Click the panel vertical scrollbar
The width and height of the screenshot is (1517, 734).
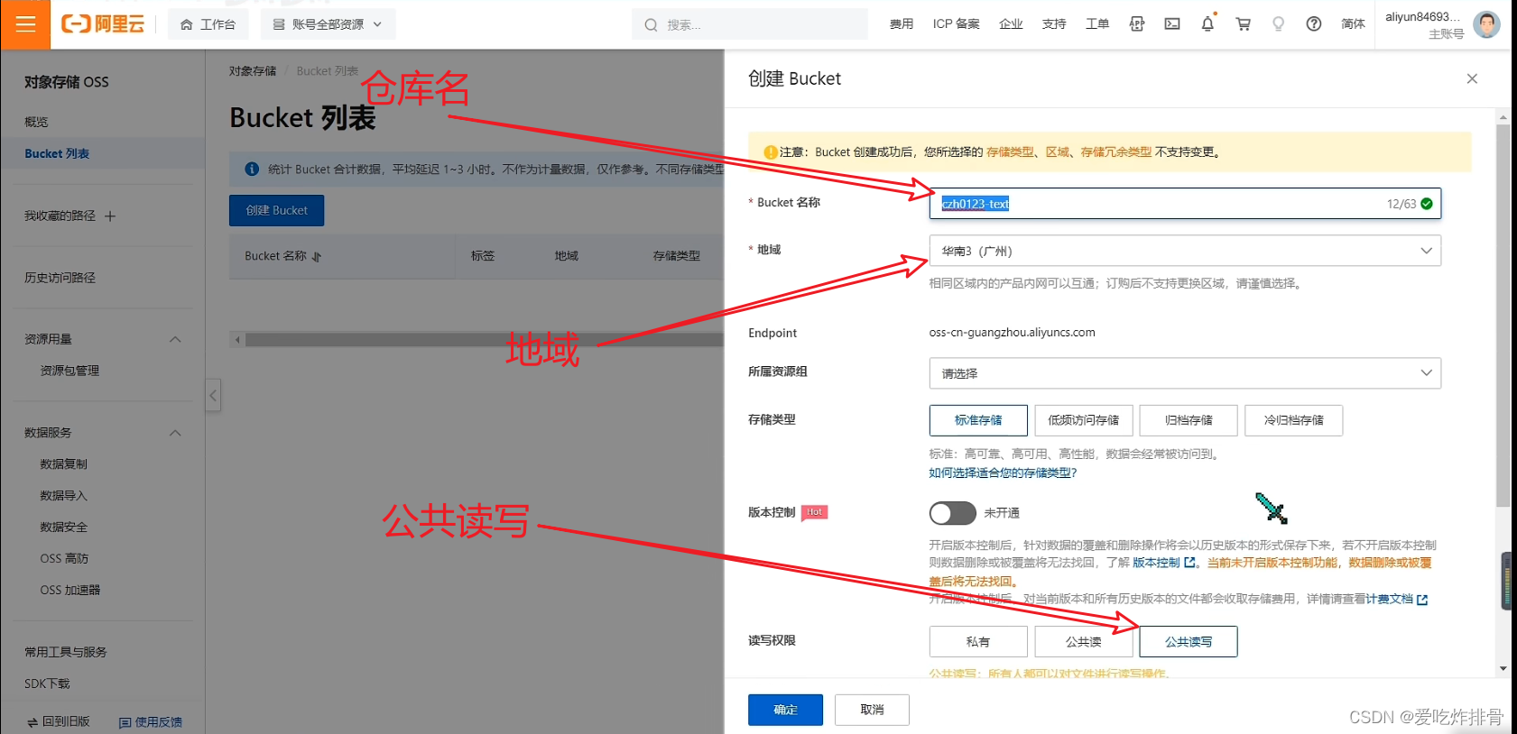click(x=1503, y=316)
